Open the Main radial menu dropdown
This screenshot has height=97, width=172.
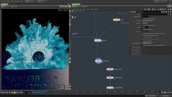pos(42,1)
